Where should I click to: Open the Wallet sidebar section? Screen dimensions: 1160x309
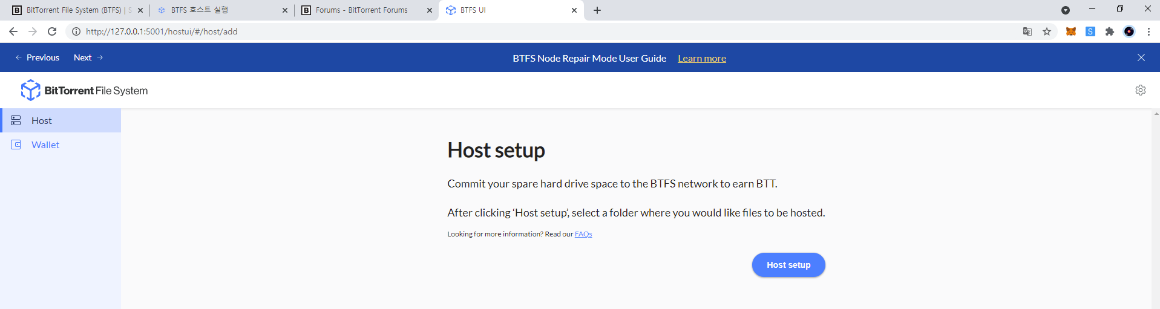pyautogui.click(x=61, y=145)
